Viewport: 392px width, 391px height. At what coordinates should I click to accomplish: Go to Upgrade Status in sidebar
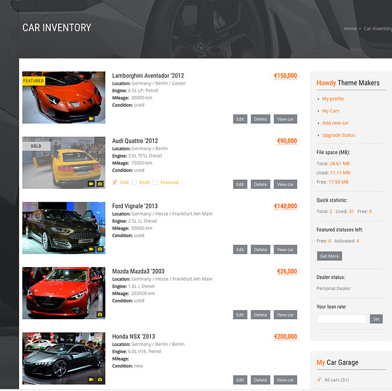click(x=339, y=135)
